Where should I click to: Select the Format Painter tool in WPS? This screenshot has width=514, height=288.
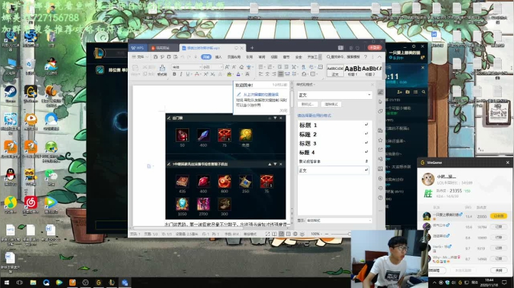coord(162,70)
